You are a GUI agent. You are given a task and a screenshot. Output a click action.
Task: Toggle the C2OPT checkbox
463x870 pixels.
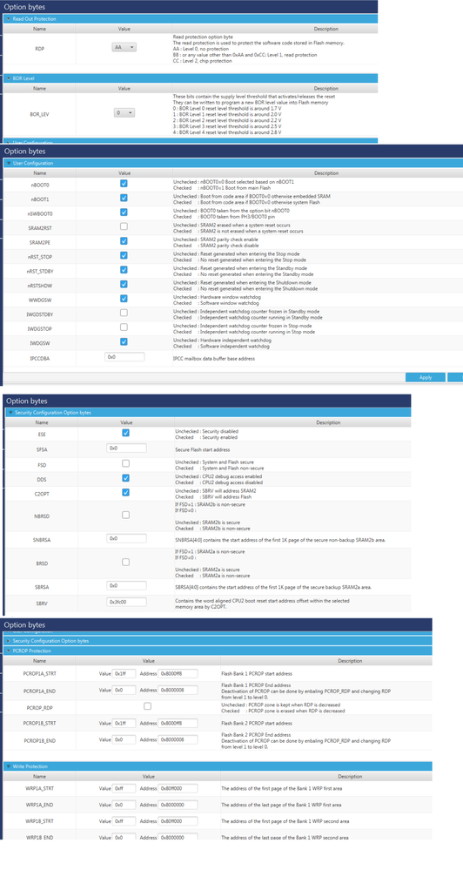[126, 492]
